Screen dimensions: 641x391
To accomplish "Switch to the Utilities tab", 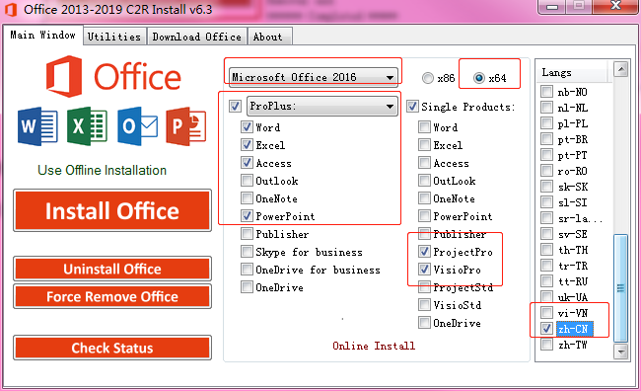I will point(114,37).
